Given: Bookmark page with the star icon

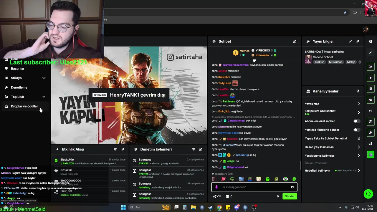Looking at the screenshot, I should (345, 12).
